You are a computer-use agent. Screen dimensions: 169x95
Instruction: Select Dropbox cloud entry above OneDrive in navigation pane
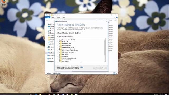(x=50, y=47)
